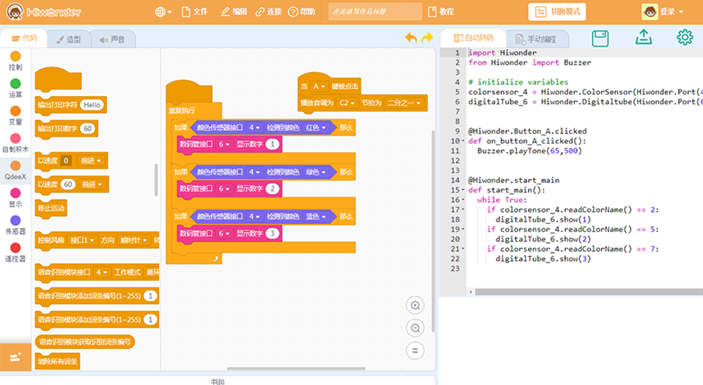Select the 遥控器 remote control category
This screenshot has height=385, width=703.
tap(15, 253)
